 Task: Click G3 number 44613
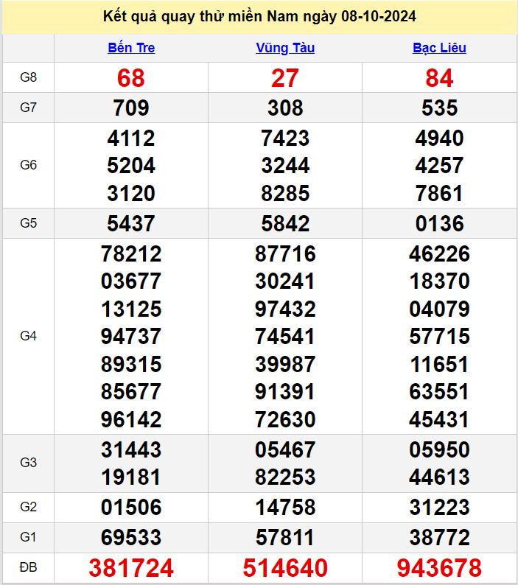(x=439, y=477)
